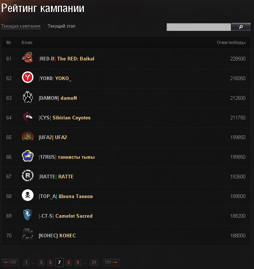The height and width of the screenshot is (269, 254).
Task: Go to previous page with Ctrl arrow
Action: [x=10, y=262]
